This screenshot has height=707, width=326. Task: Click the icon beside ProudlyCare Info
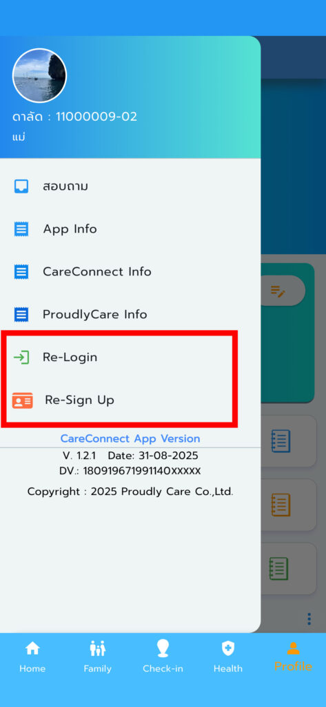pyautogui.click(x=21, y=314)
